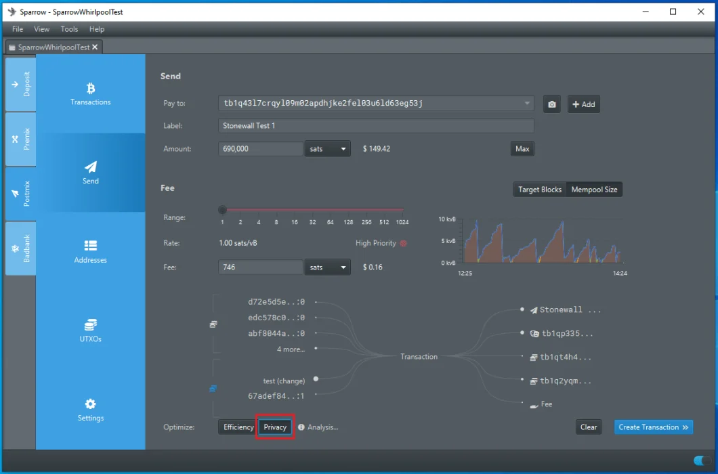Click the Analysis info icon

[x=301, y=427]
